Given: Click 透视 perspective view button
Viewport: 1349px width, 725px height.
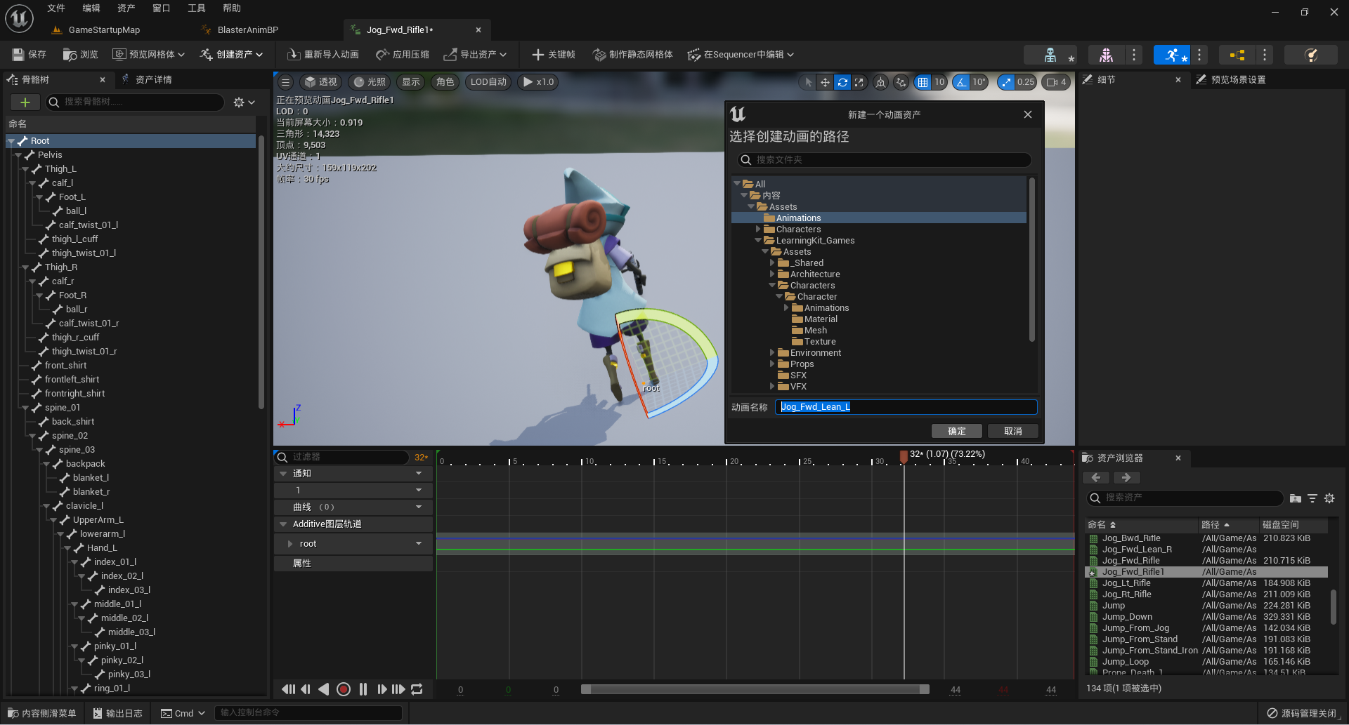Looking at the screenshot, I should [x=321, y=82].
